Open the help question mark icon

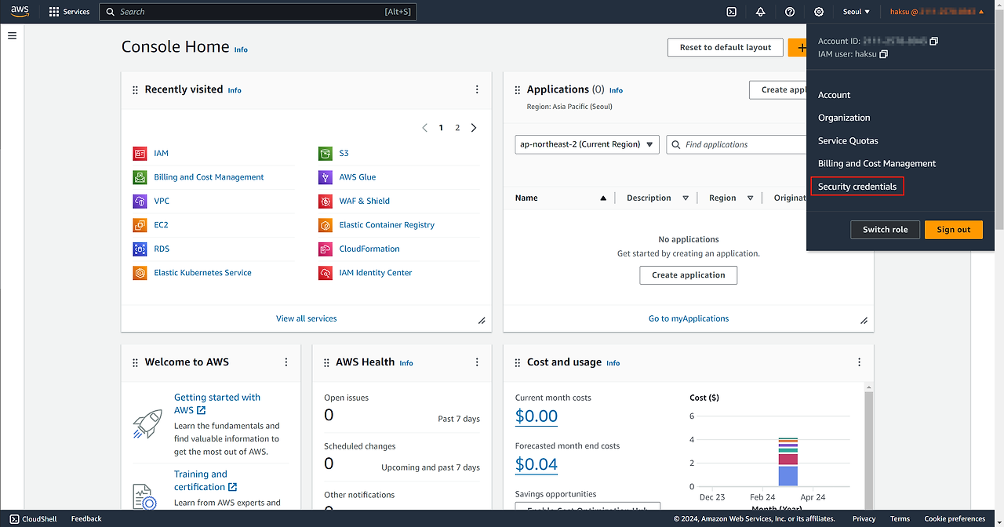pos(790,12)
